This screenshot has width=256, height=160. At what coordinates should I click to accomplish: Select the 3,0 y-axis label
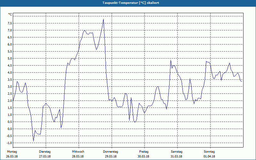point(10,86)
